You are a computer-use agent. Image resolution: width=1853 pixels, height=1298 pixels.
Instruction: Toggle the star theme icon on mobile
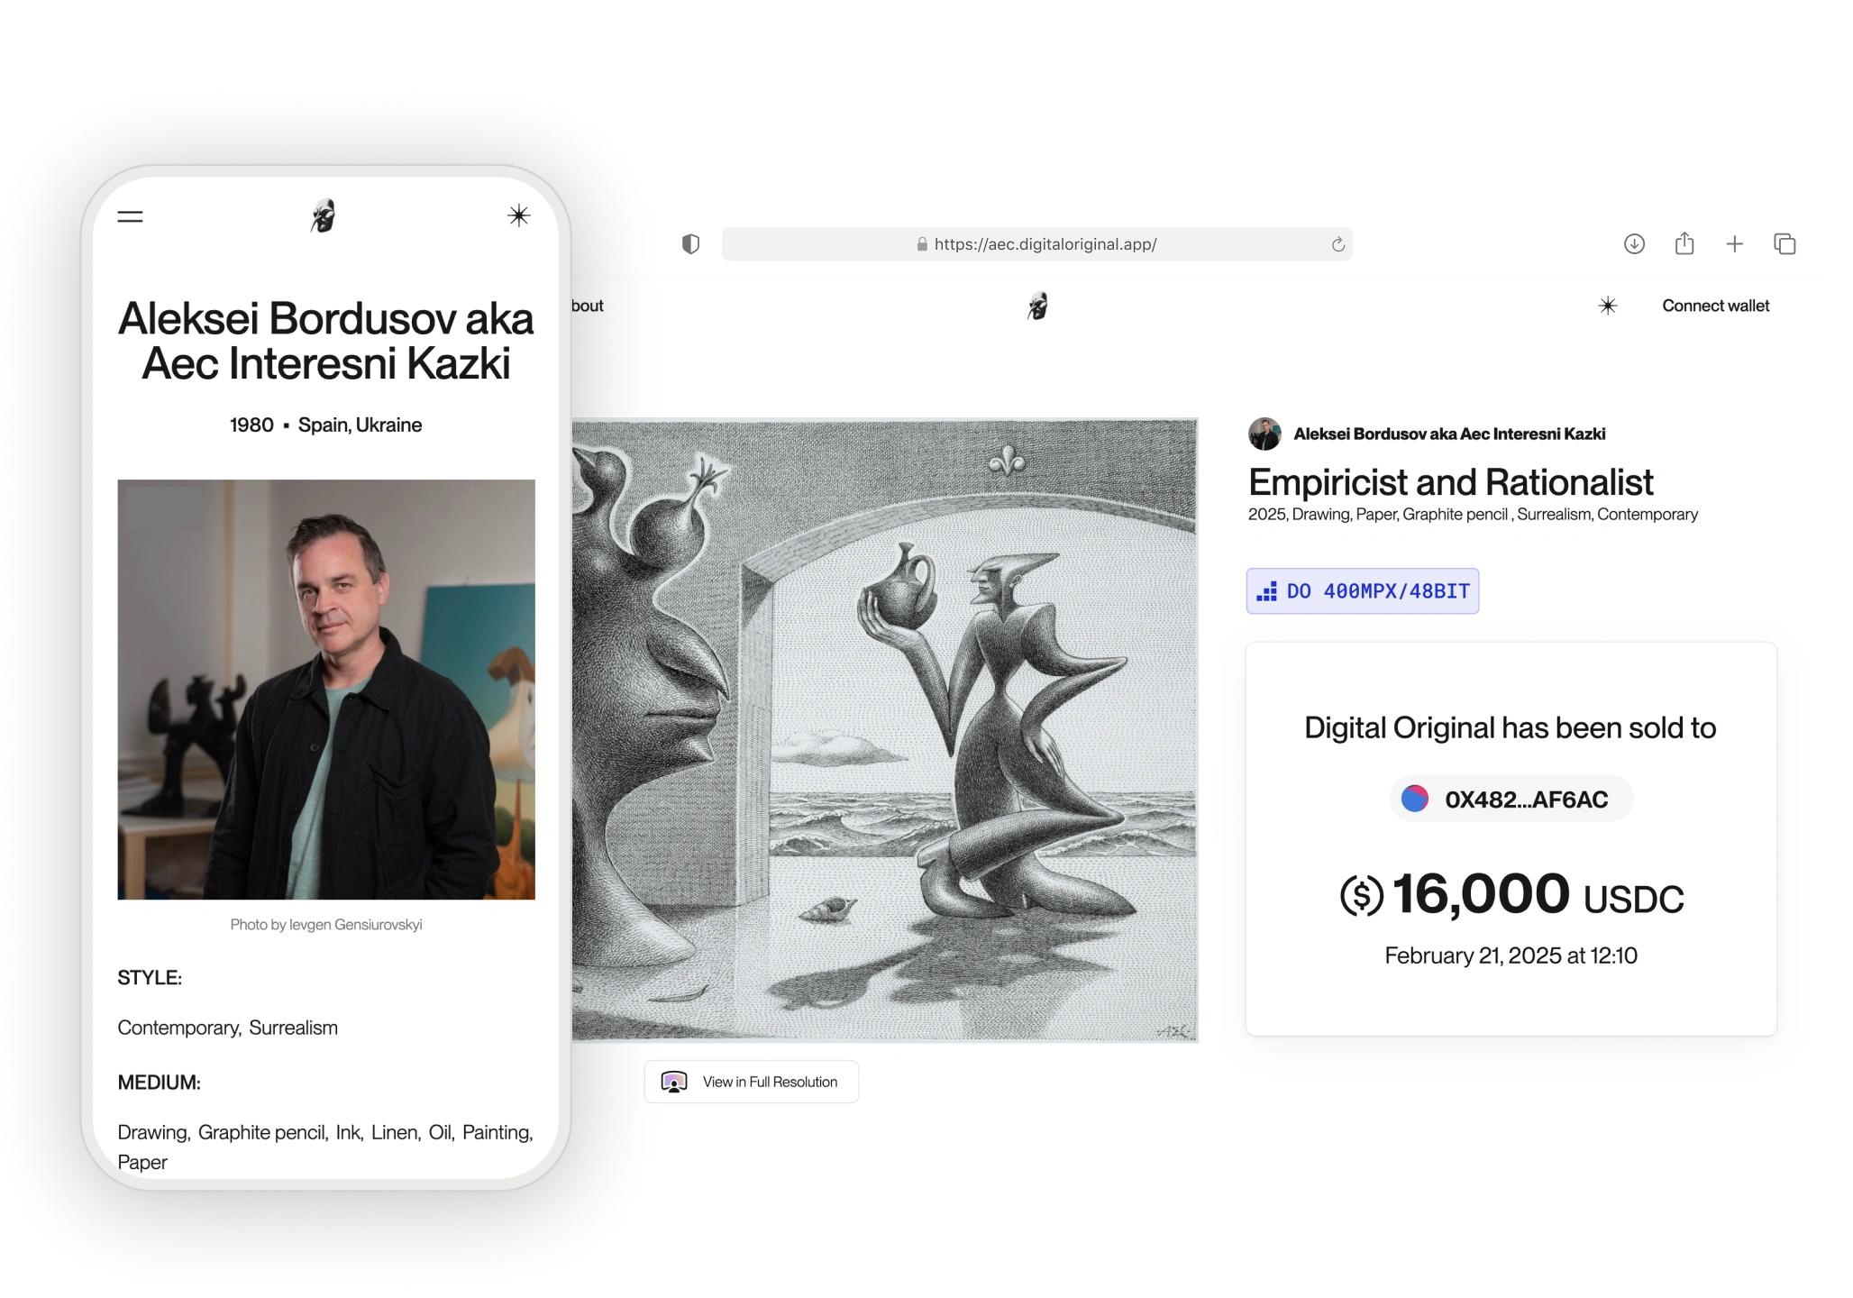click(x=518, y=215)
